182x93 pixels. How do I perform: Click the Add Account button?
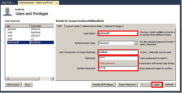(13, 84)
